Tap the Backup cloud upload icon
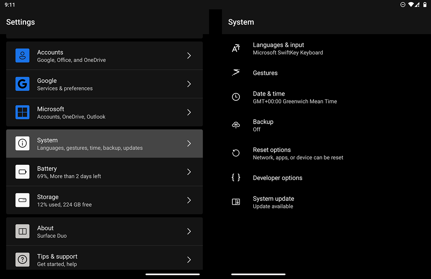431x279 pixels. [x=236, y=125]
